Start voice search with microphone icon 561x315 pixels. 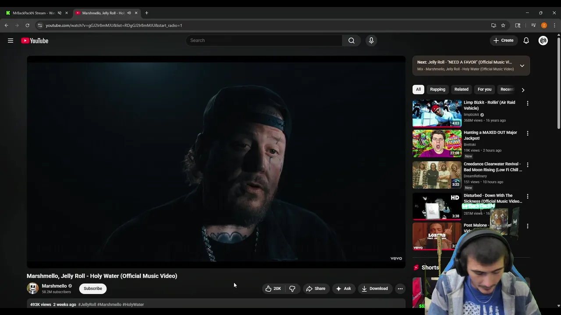pos(371,40)
